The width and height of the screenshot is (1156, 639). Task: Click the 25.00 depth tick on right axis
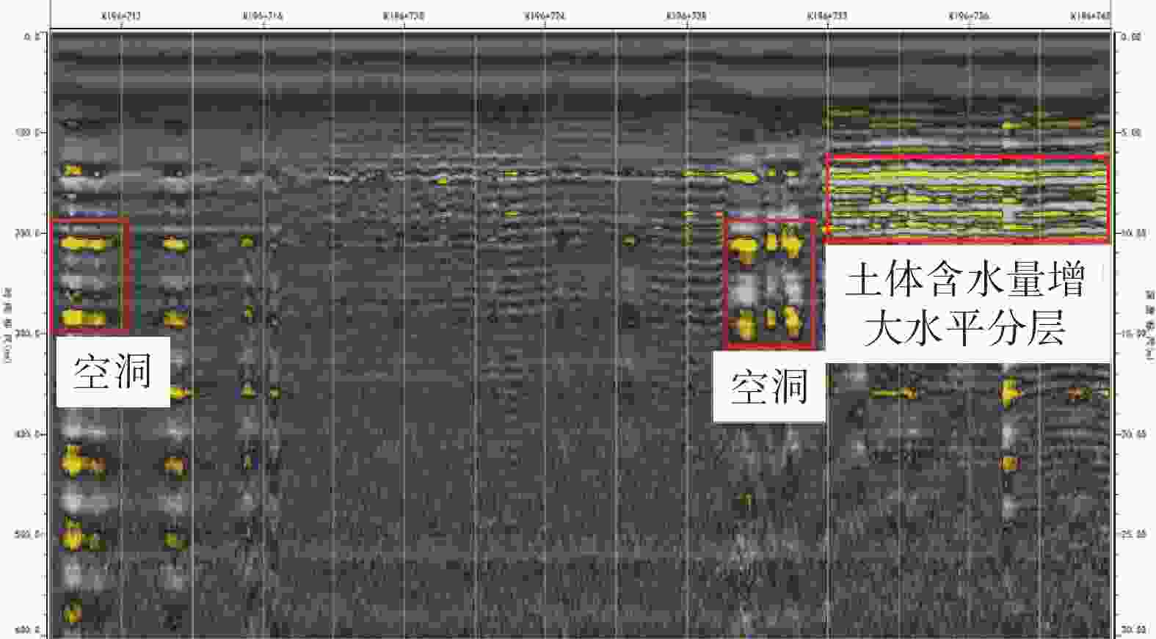coord(1131,535)
